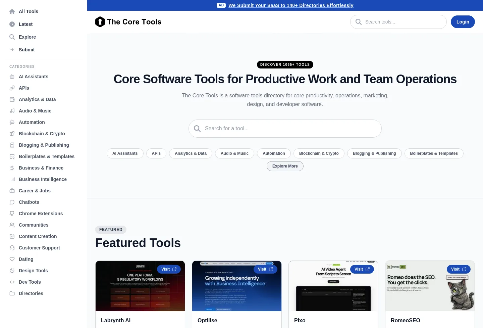
Task: Click the Explore More button
Action: click(285, 166)
